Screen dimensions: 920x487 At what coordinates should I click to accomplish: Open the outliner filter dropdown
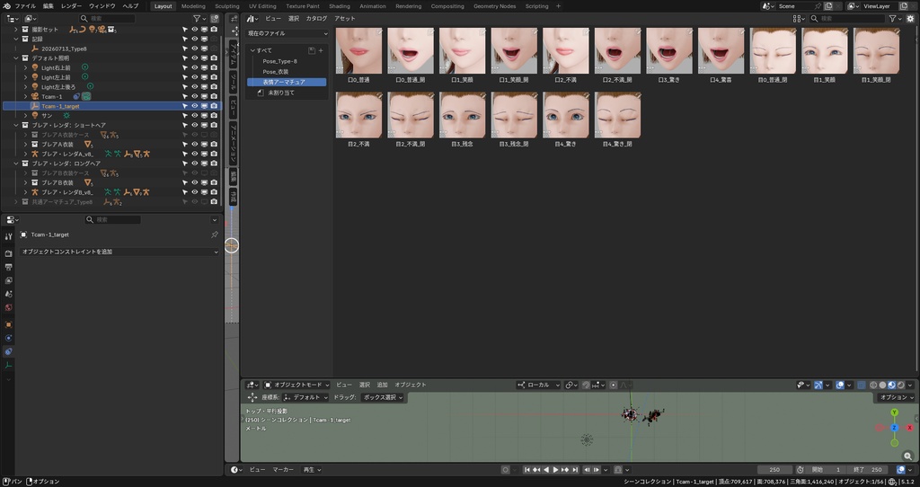(199, 19)
